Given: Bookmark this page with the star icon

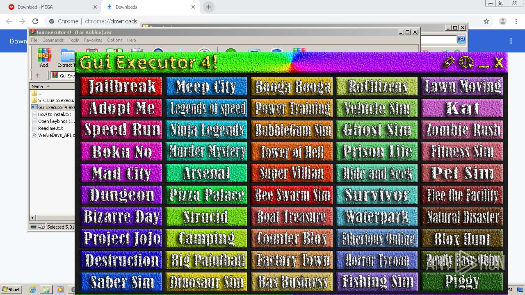Looking at the screenshot, I should tap(486, 21).
